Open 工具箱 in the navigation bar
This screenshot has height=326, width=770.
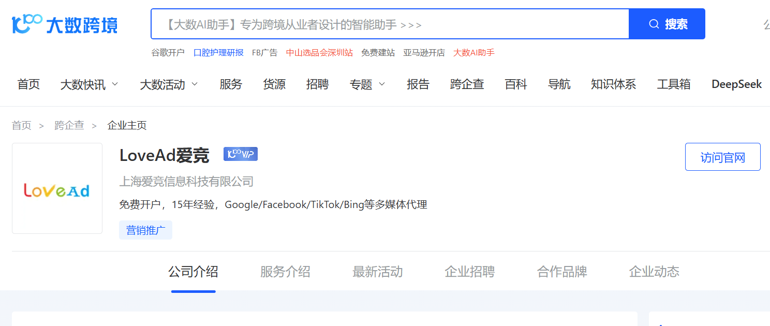pos(674,84)
